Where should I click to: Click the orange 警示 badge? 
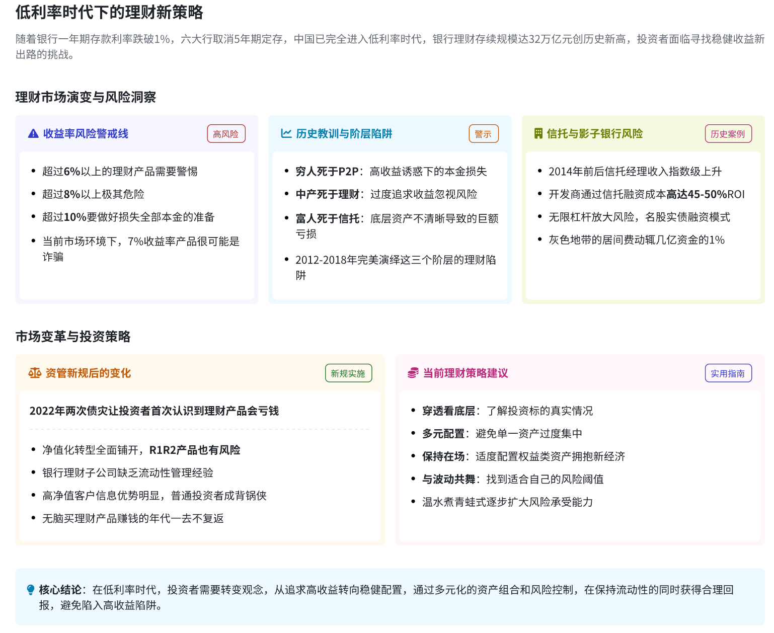(x=483, y=134)
